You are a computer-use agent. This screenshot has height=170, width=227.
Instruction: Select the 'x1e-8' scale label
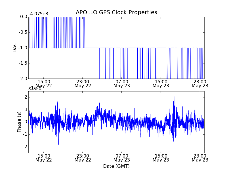coord(35,88)
